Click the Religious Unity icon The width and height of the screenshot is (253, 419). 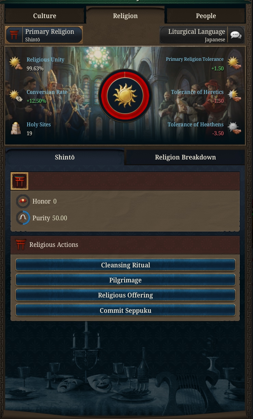coord(16,64)
